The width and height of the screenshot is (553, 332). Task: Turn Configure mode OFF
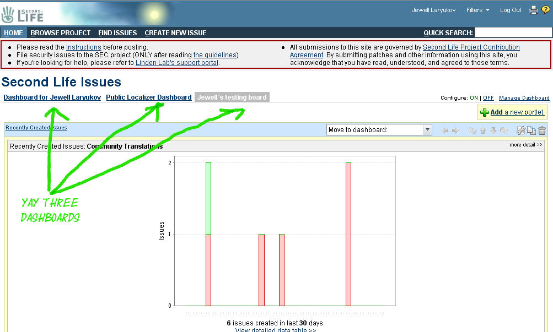click(x=488, y=98)
